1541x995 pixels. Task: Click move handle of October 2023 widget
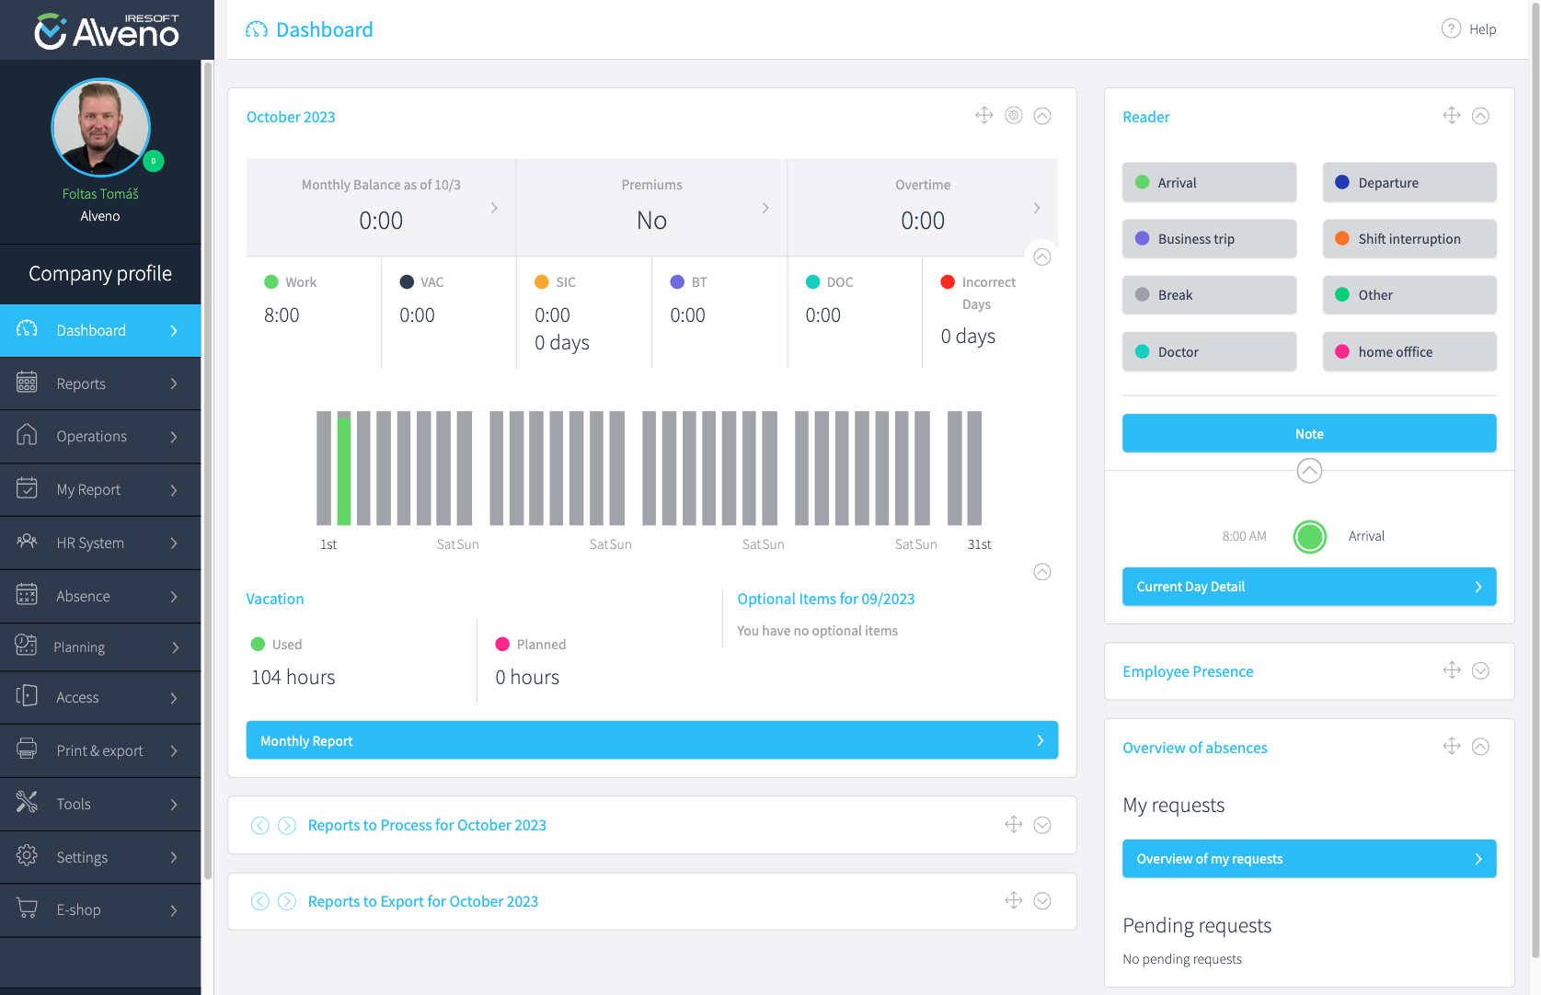[x=984, y=116]
